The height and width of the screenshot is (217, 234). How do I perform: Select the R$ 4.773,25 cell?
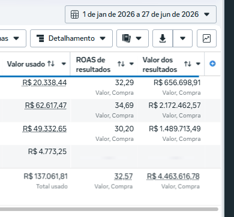click(x=47, y=152)
